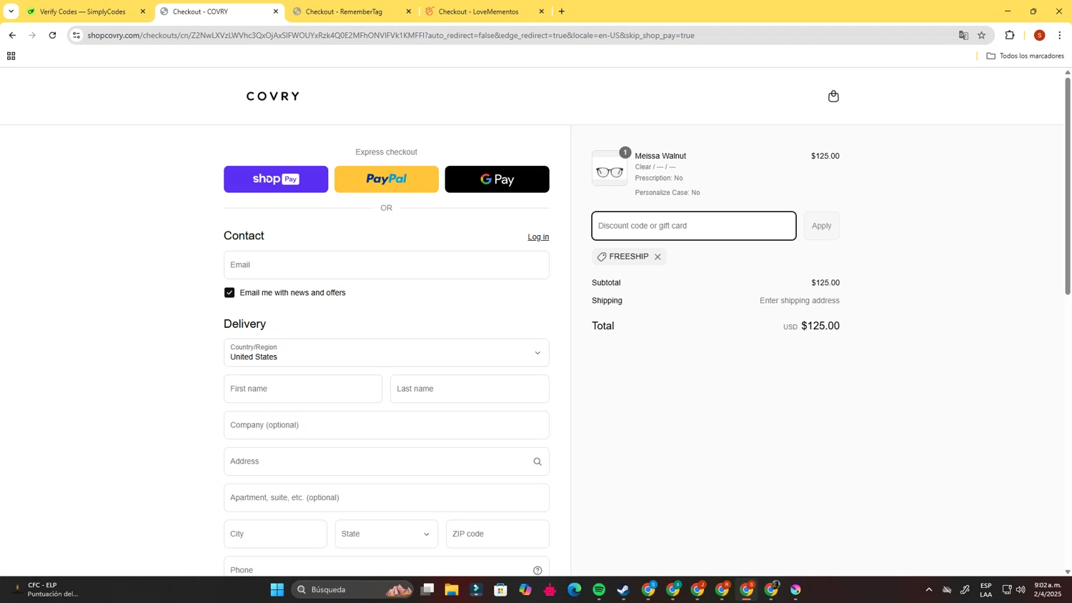Go back with the browser back arrow

[12, 35]
